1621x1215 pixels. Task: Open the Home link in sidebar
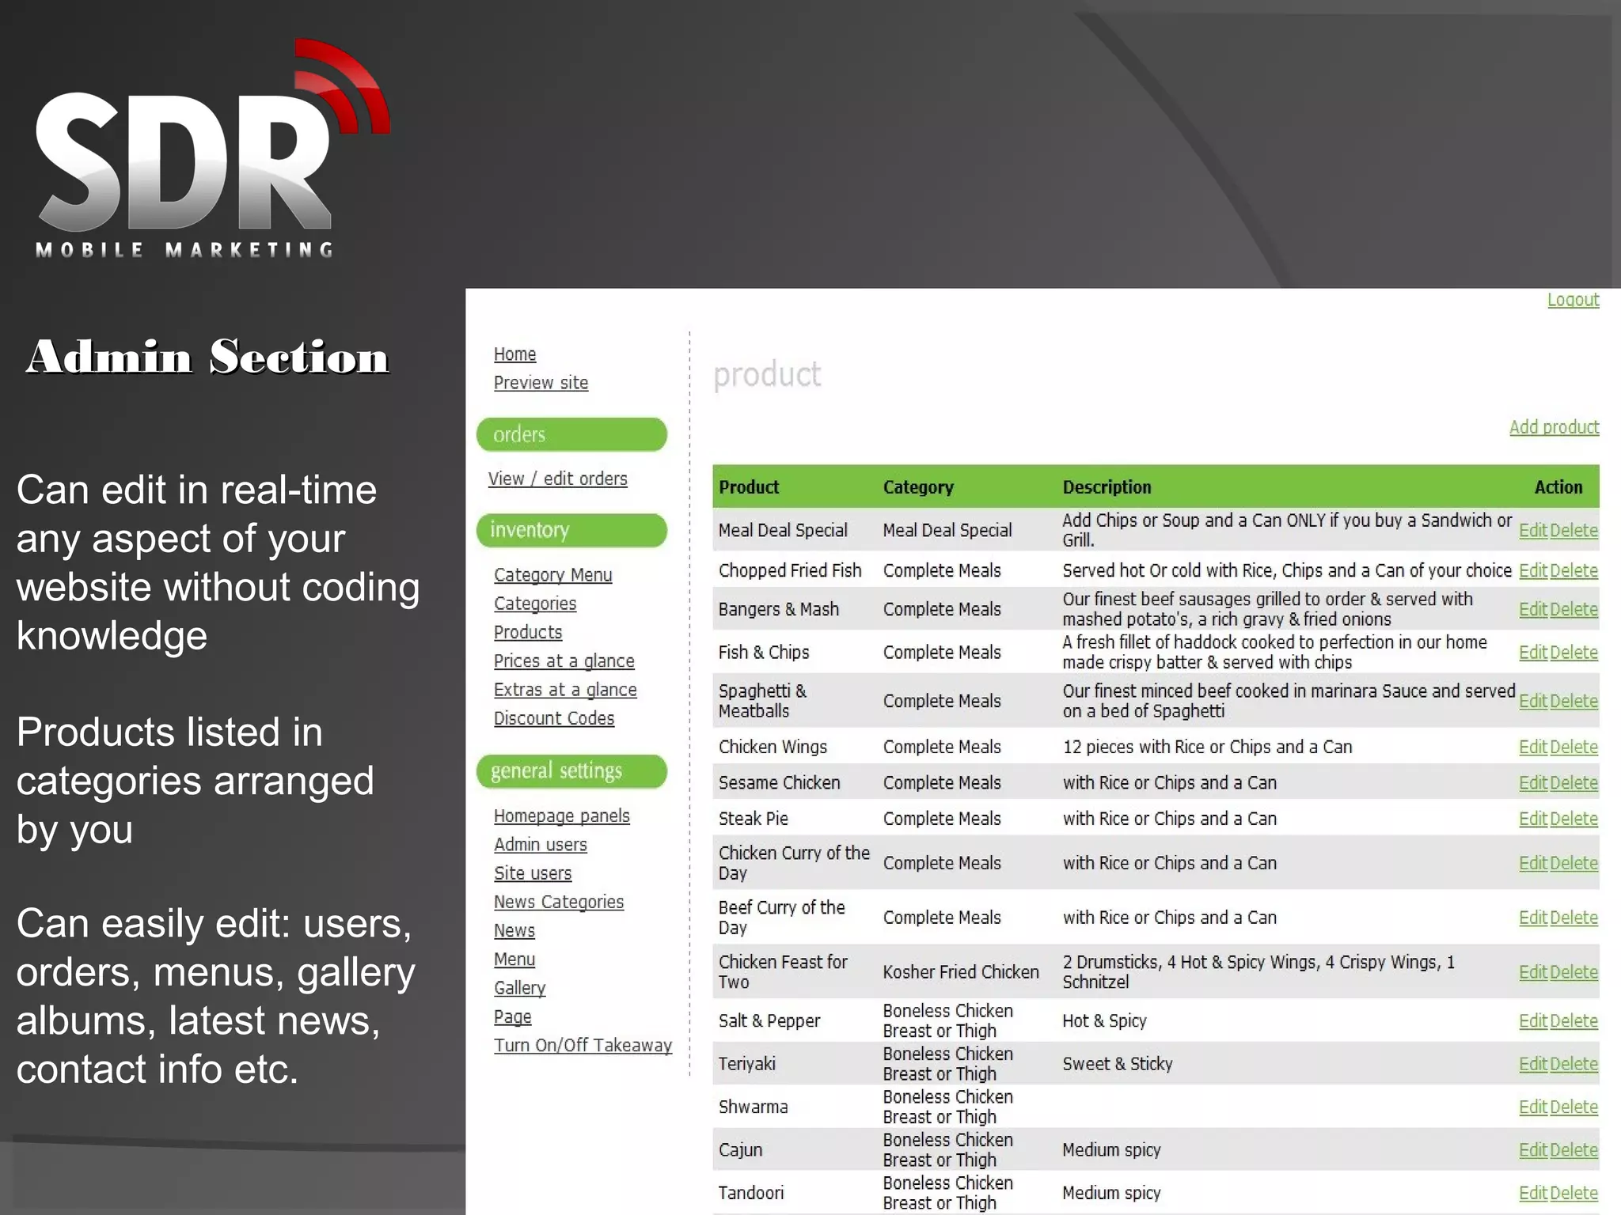click(x=514, y=354)
